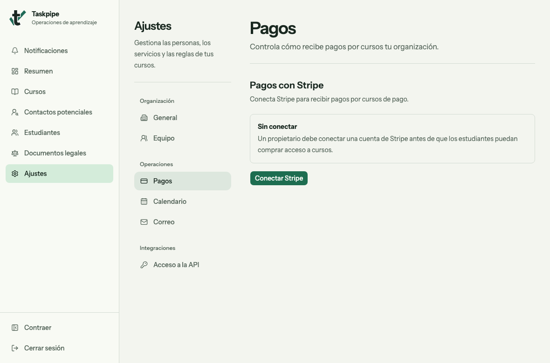Click the bell icon beside Notificaciones
This screenshot has width=550, height=363.
15,51
